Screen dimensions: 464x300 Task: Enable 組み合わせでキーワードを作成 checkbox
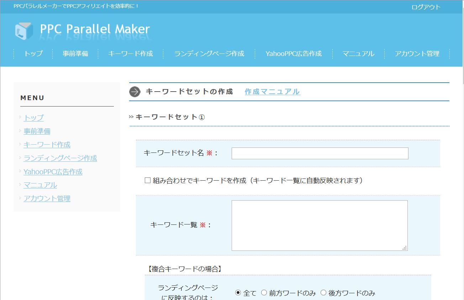point(148,181)
